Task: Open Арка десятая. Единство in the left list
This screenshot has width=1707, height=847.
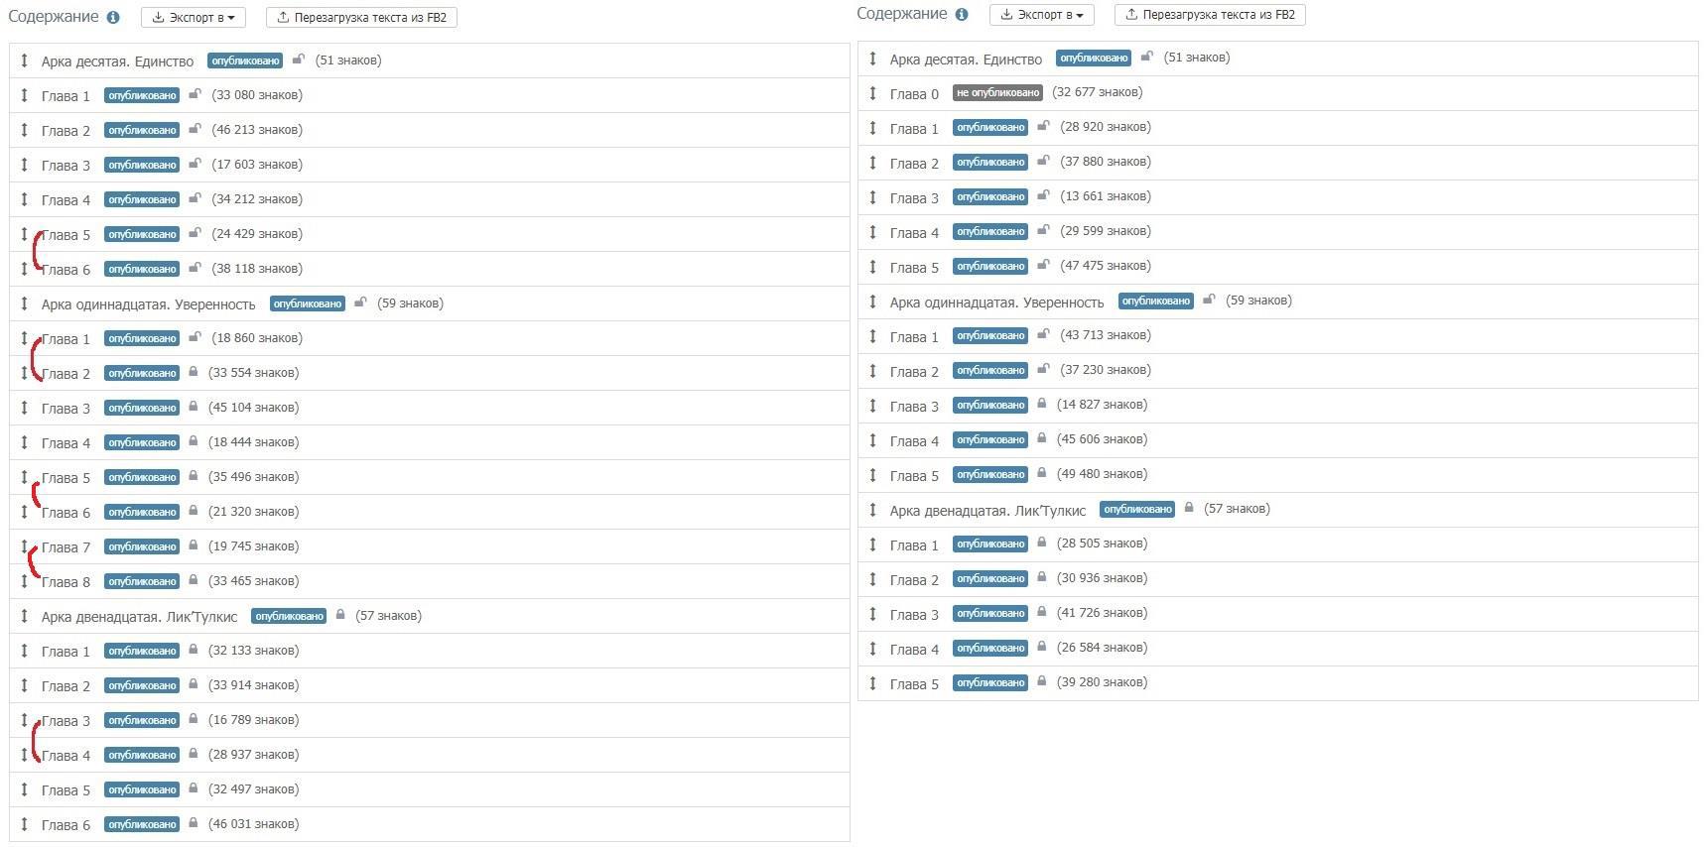Action: coord(117,61)
